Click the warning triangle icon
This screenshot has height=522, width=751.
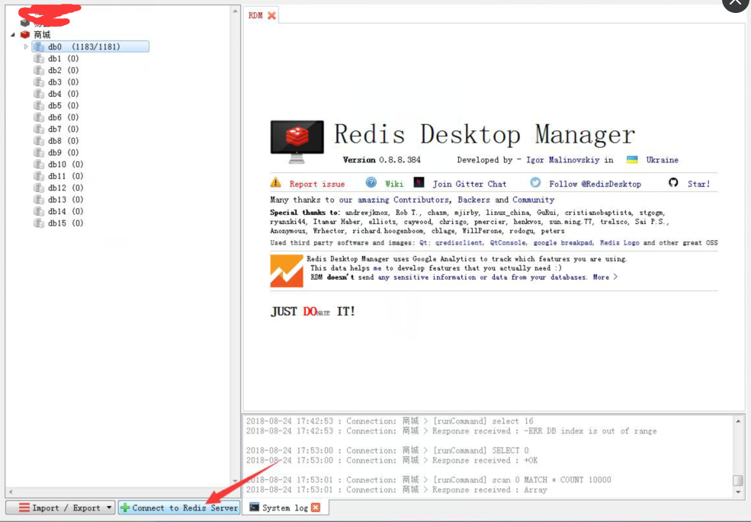(276, 182)
